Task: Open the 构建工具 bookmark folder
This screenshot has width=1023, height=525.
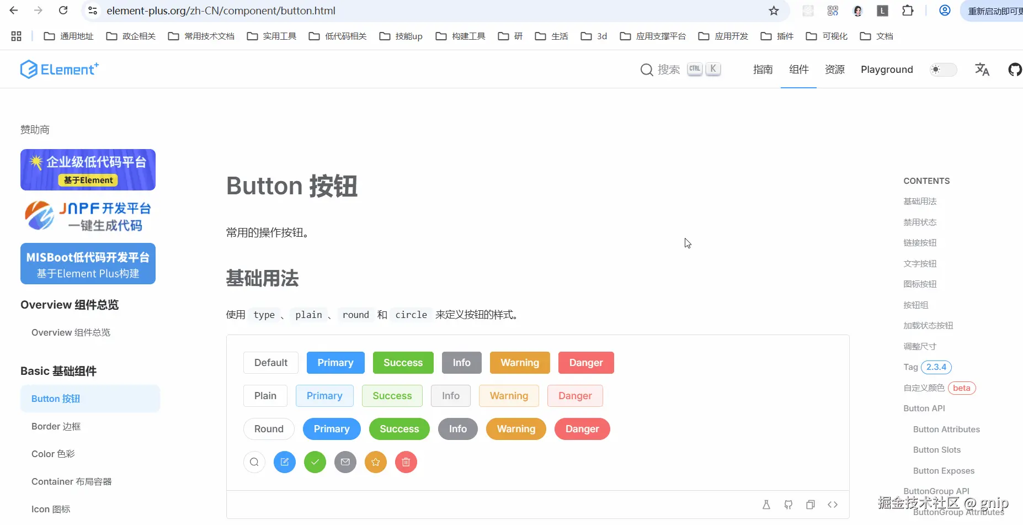Action: tap(460, 36)
